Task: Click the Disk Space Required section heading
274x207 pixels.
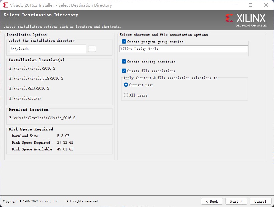Action: pos(31,129)
